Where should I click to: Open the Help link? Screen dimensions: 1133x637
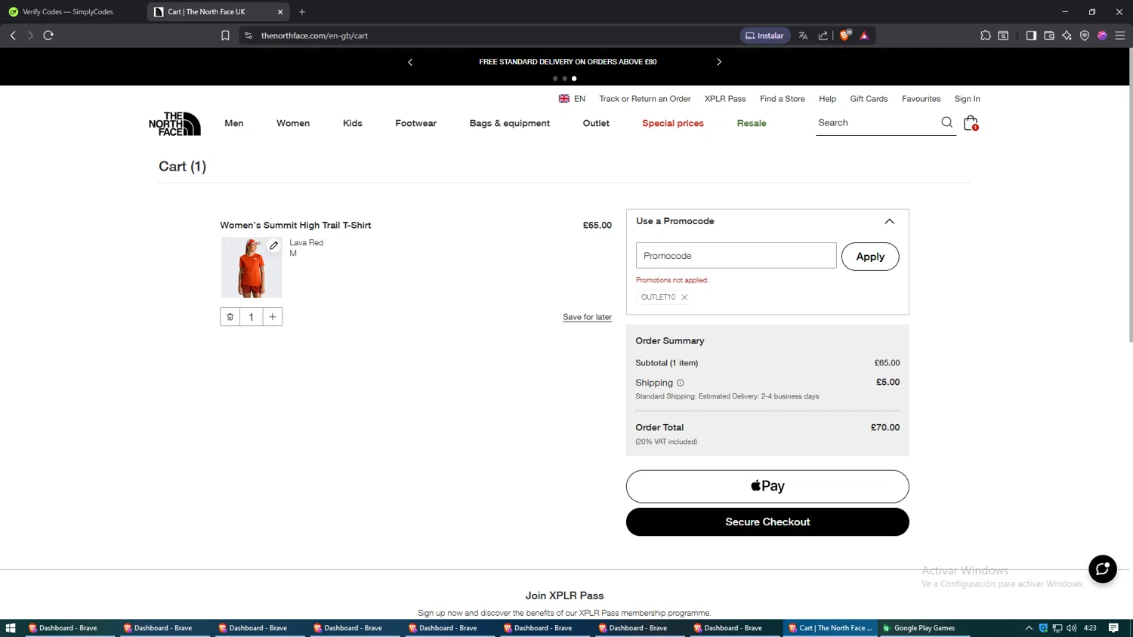827,99
